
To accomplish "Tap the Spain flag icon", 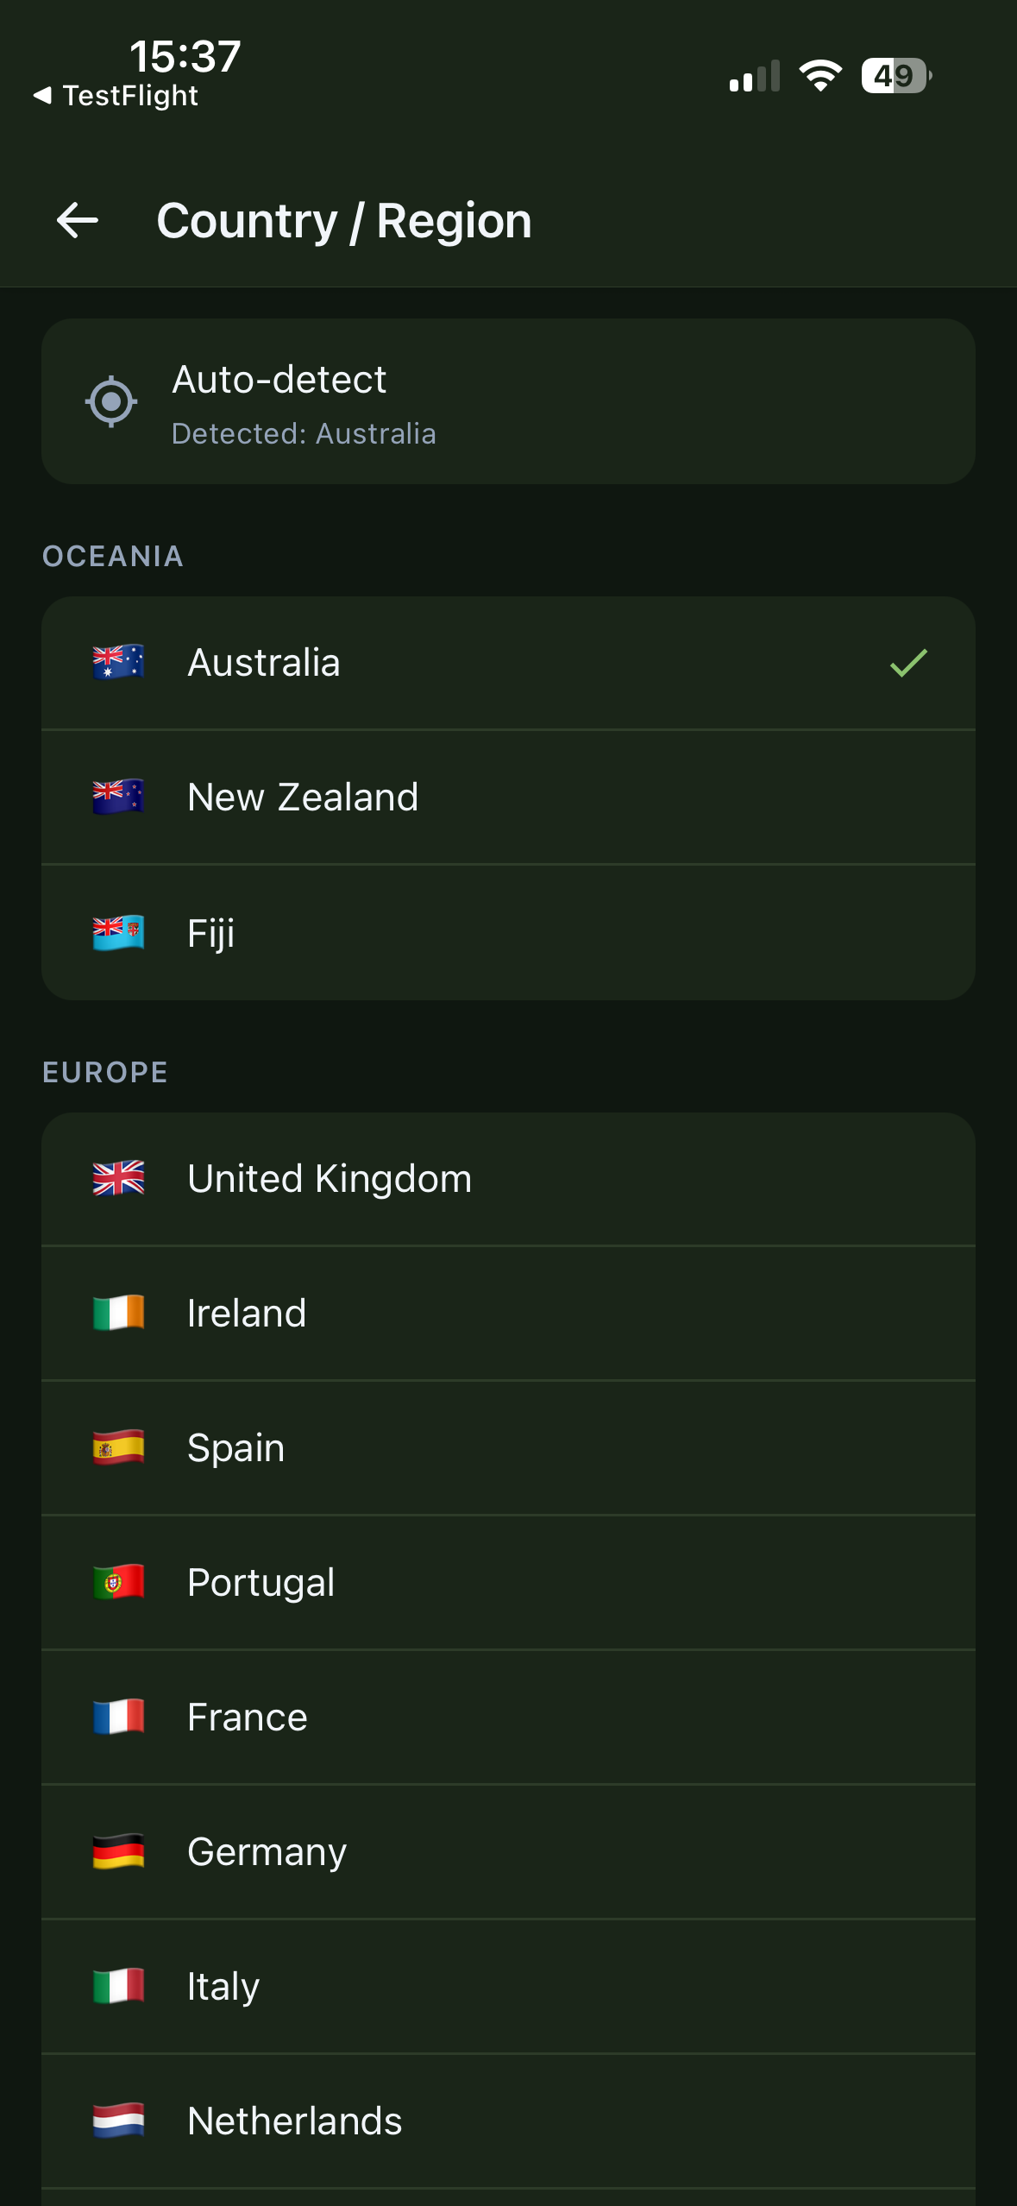I will (118, 1448).
